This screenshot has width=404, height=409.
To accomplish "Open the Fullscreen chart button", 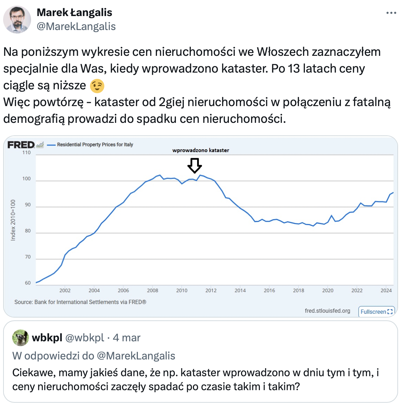I will click(376, 312).
